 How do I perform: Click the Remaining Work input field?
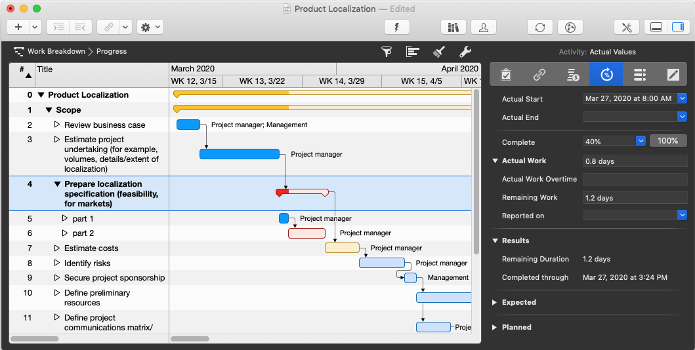635,197
